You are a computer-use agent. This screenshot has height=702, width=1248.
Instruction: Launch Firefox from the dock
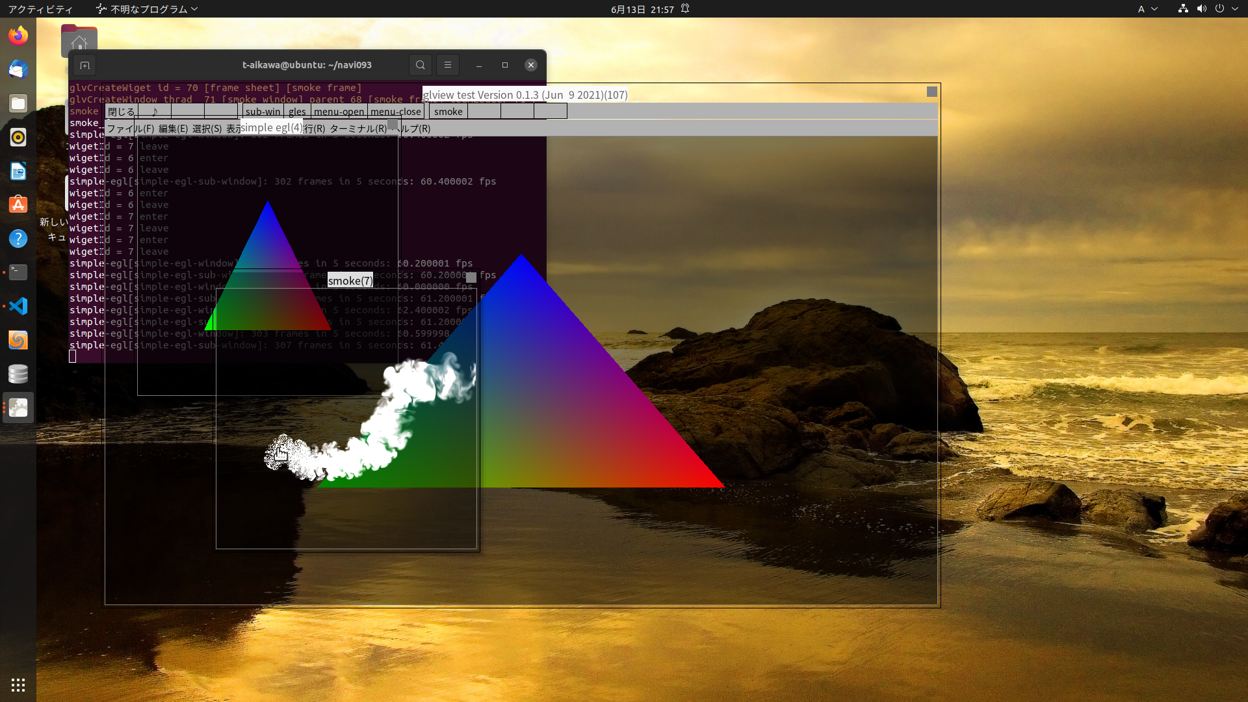coord(18,36)
